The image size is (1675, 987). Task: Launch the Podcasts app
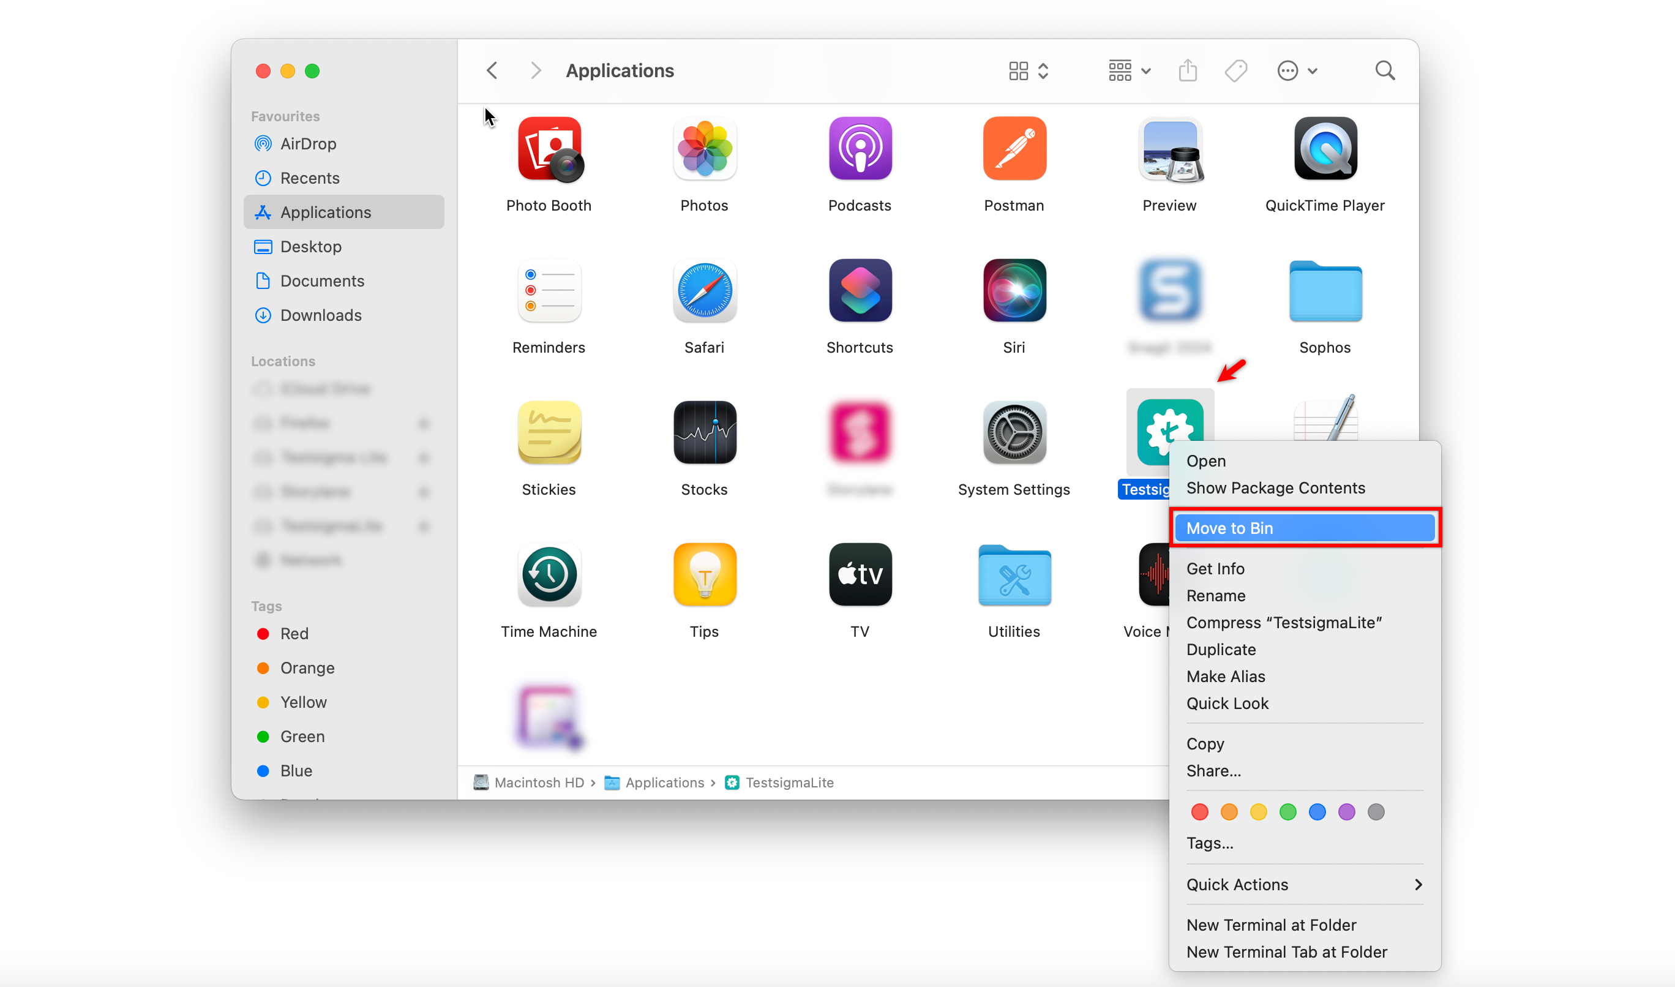tap(859, 148)
